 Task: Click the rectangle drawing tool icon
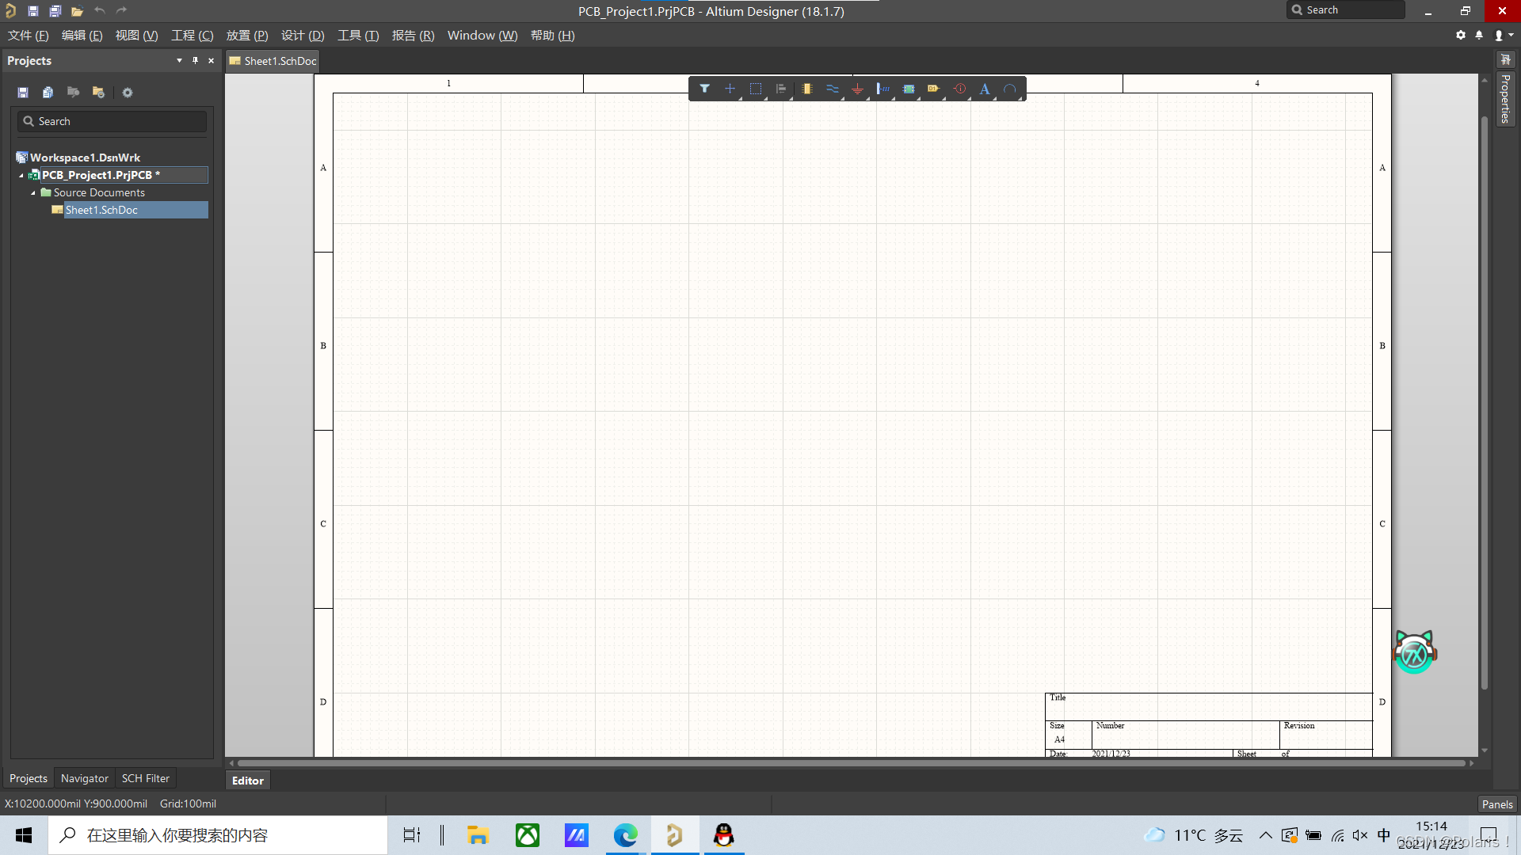pos(755,89)
